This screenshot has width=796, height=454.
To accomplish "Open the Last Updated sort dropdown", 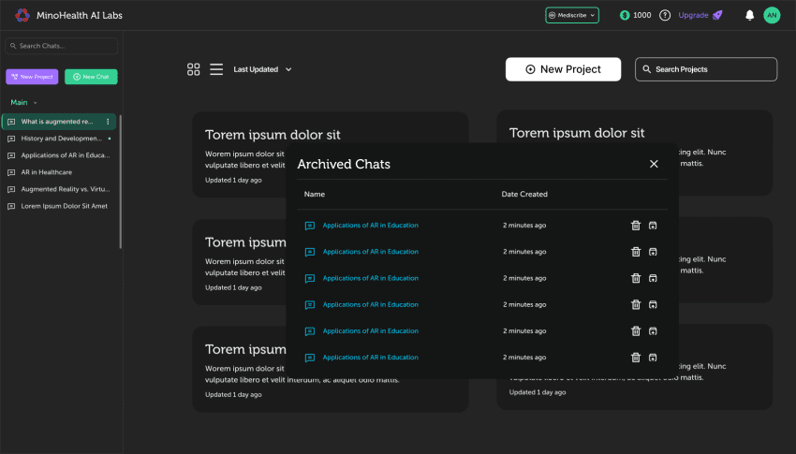I will coord(262,69).
